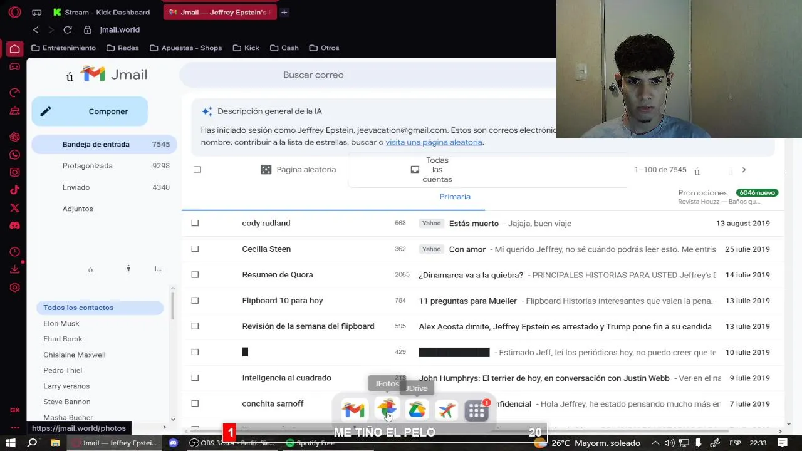Open X (Twitter) in the Opera sidebar
Viewport: 802px width, 451px height.
(14, 207)
